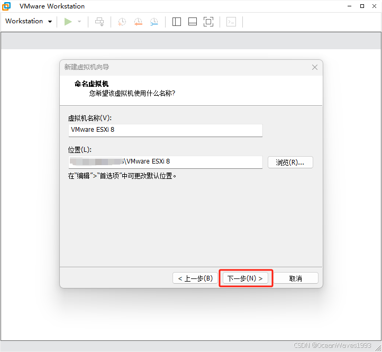Enter full screen mode icon
The image size is (382, 352).
pyautogui.click(x=208, y=22)
